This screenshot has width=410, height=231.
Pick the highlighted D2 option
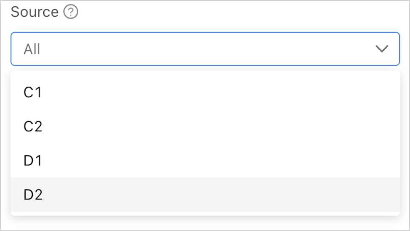33,194
